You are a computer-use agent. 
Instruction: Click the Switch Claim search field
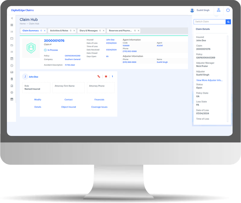210,22
